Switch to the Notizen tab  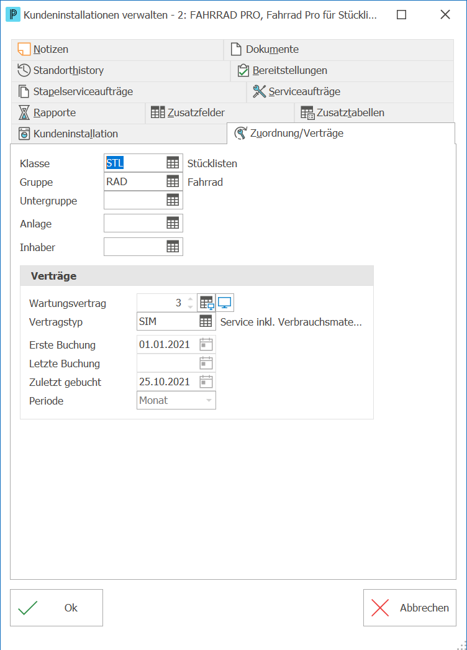tap(117, 49)
